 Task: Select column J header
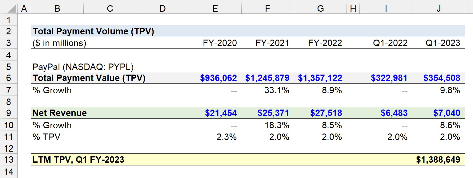pyautogui.click(x=438, y=9)
